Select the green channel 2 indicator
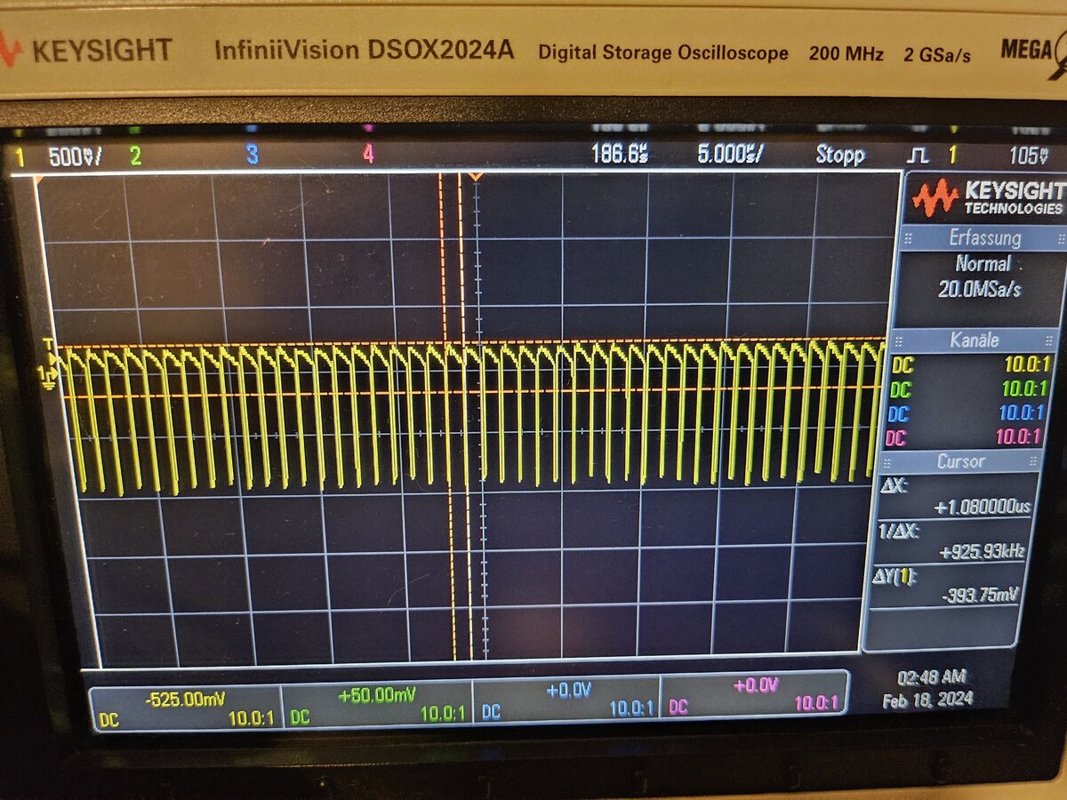 click(x=135, y=156)
